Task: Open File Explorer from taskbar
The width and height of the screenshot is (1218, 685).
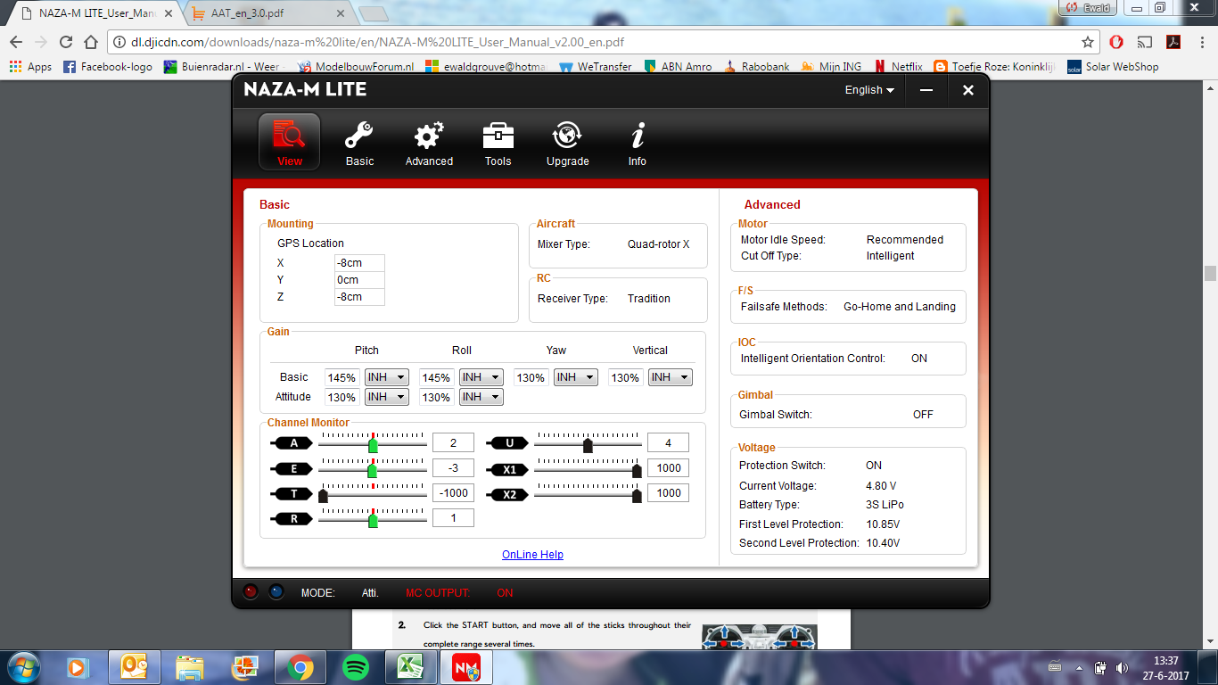Action: click(x=189, y=667)
